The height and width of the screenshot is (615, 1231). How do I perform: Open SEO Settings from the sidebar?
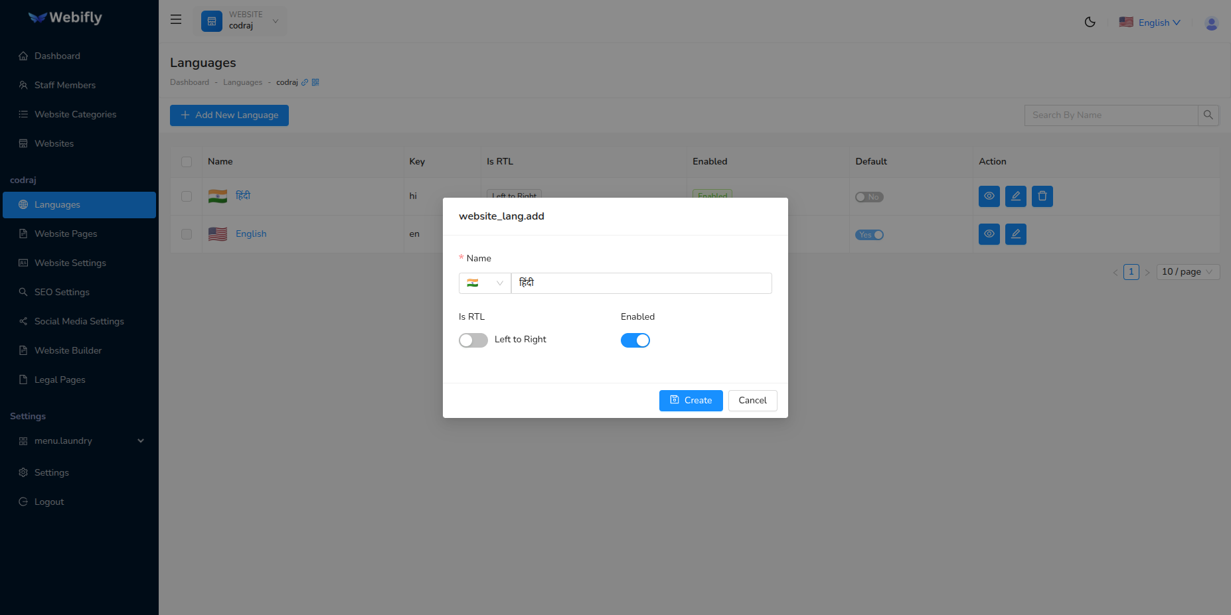click(x=62, y=292)
